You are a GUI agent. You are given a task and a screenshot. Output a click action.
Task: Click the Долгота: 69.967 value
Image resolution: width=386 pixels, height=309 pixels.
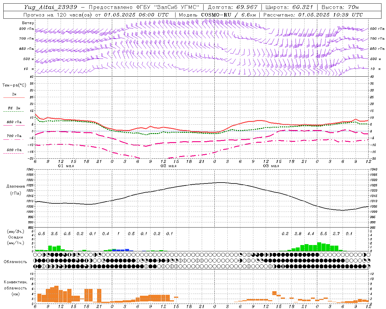(233, 7)
